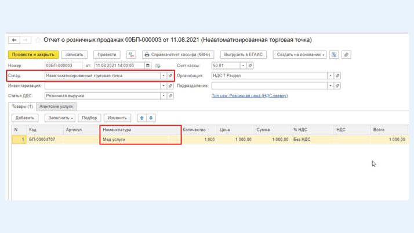The width and height of the screenshot is (414, 233).
Task: Click the Номер input field
Action: tap(63, 65)
